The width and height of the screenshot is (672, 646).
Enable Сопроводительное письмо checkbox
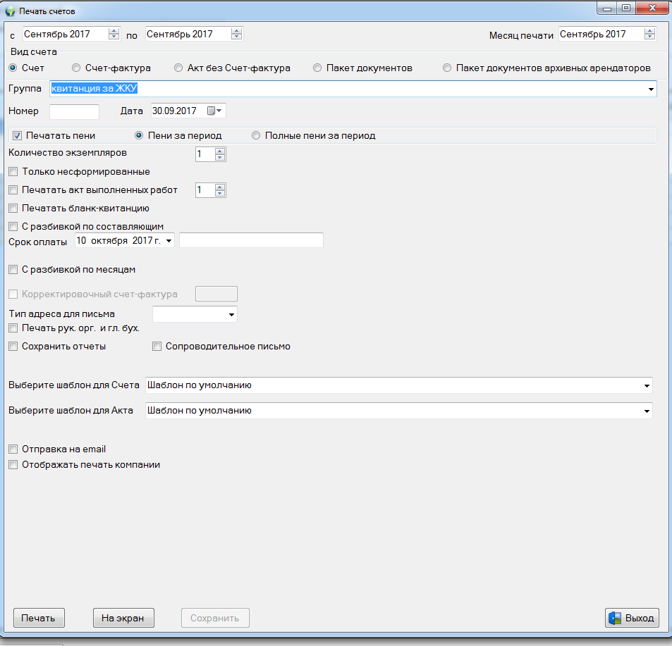tap(158, 347)
